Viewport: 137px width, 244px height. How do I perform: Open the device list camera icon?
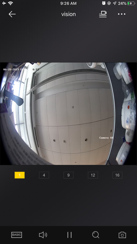103,14
